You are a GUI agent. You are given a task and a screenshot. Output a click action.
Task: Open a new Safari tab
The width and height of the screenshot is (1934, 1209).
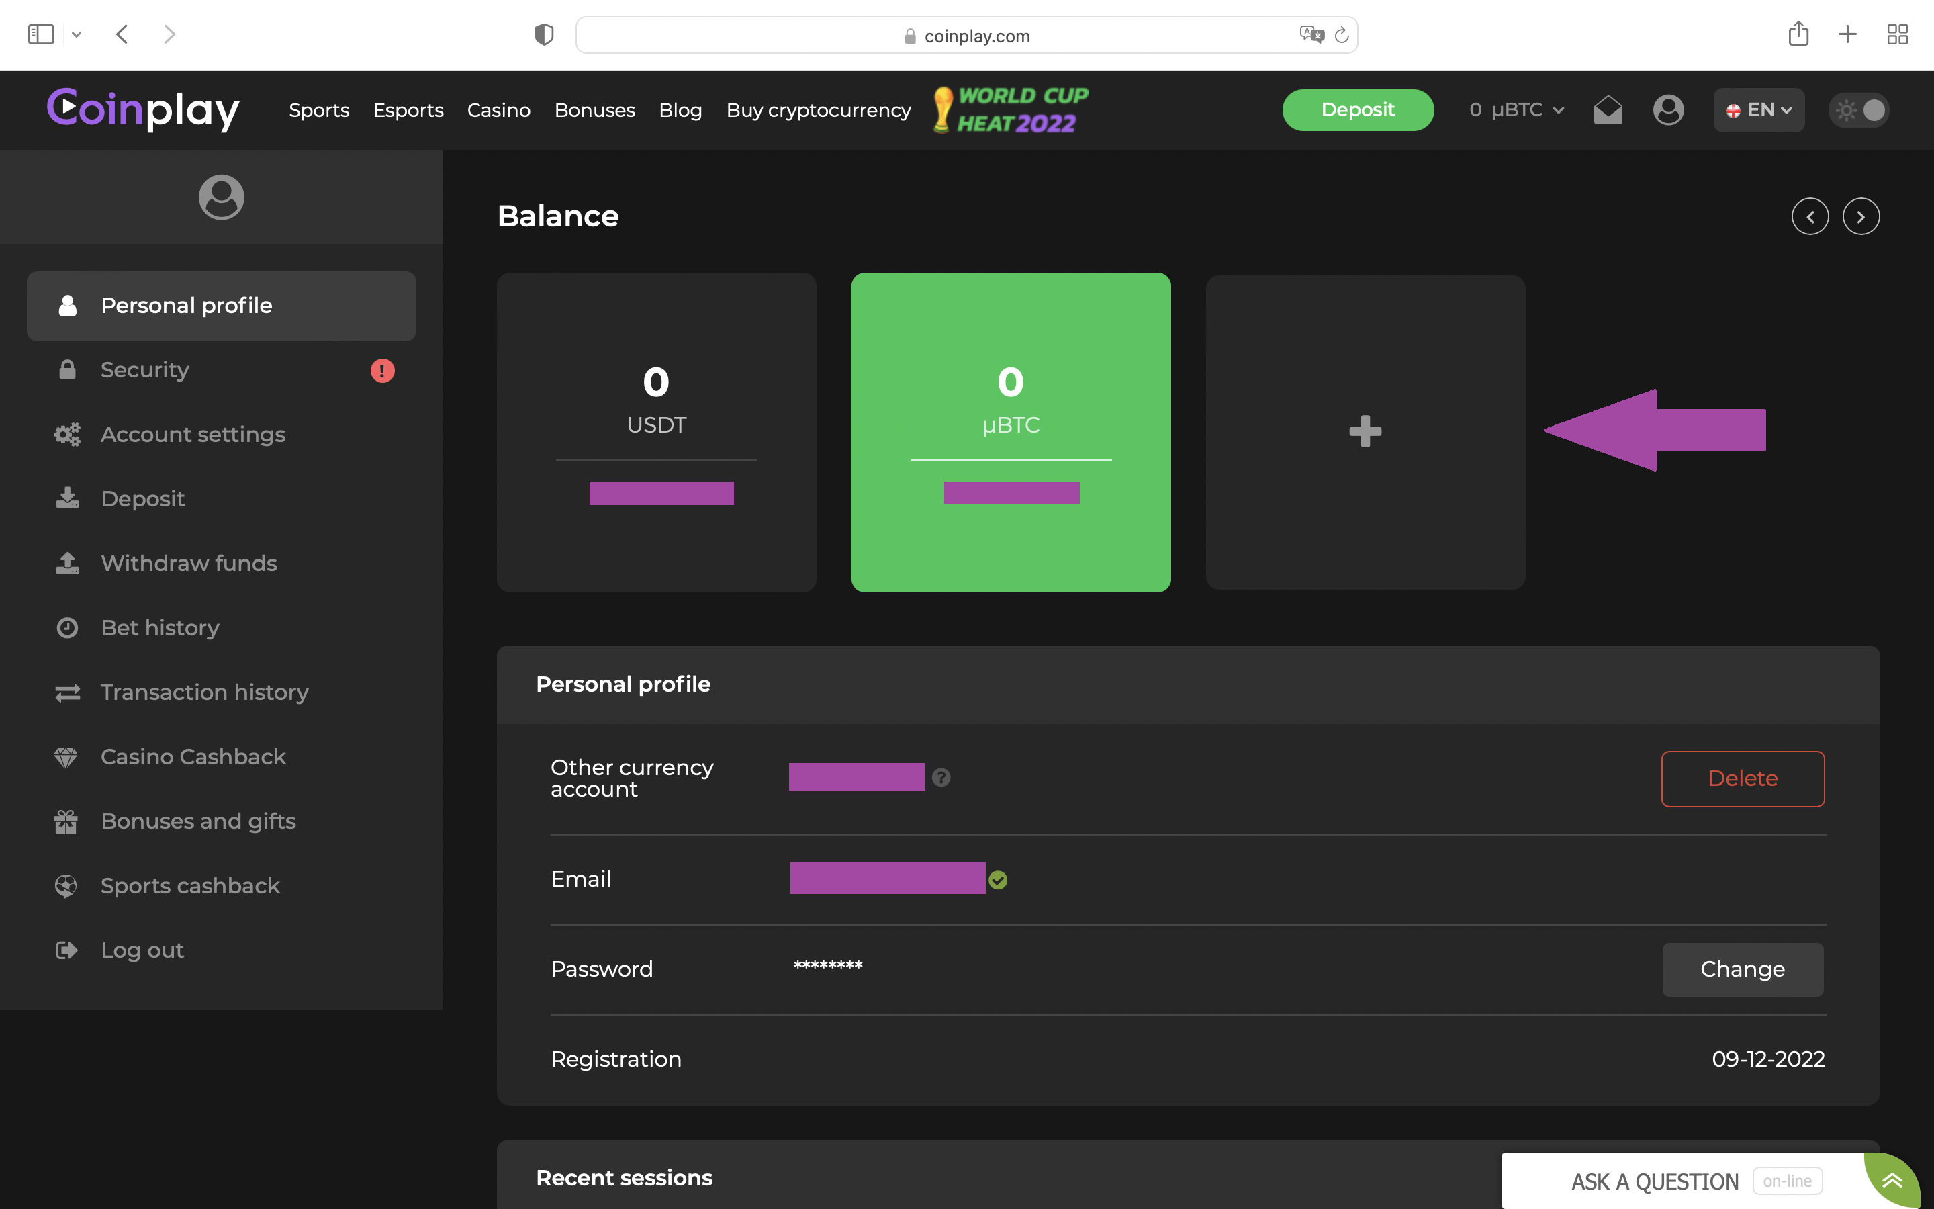[x=1847, y=34]
